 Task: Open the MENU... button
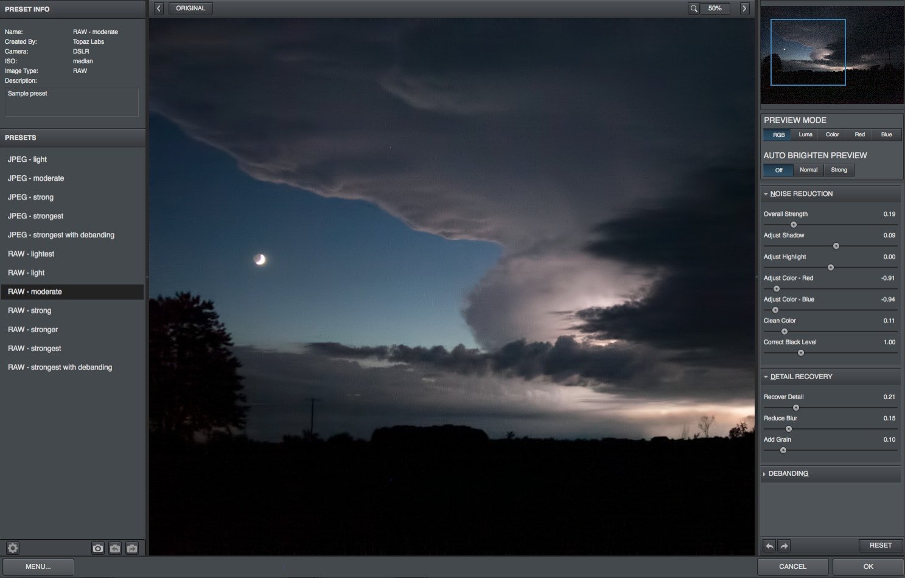38,566
